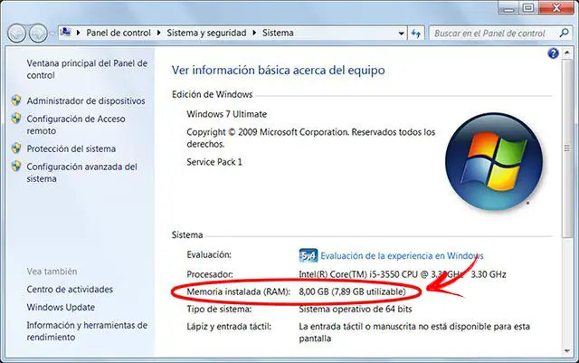Expand arrow before 'Panel de control' breadcrumb

coord(79,33)
